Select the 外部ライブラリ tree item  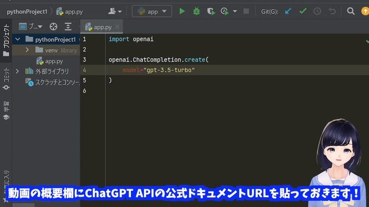[x=47, y=71]
